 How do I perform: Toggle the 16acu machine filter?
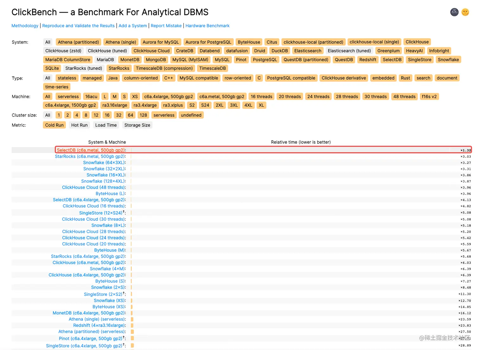click(x=91, y=97)
